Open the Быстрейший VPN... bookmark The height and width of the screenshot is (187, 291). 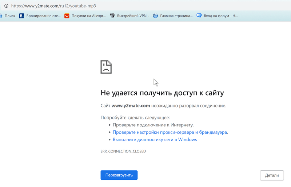click(x=133, y=16)
